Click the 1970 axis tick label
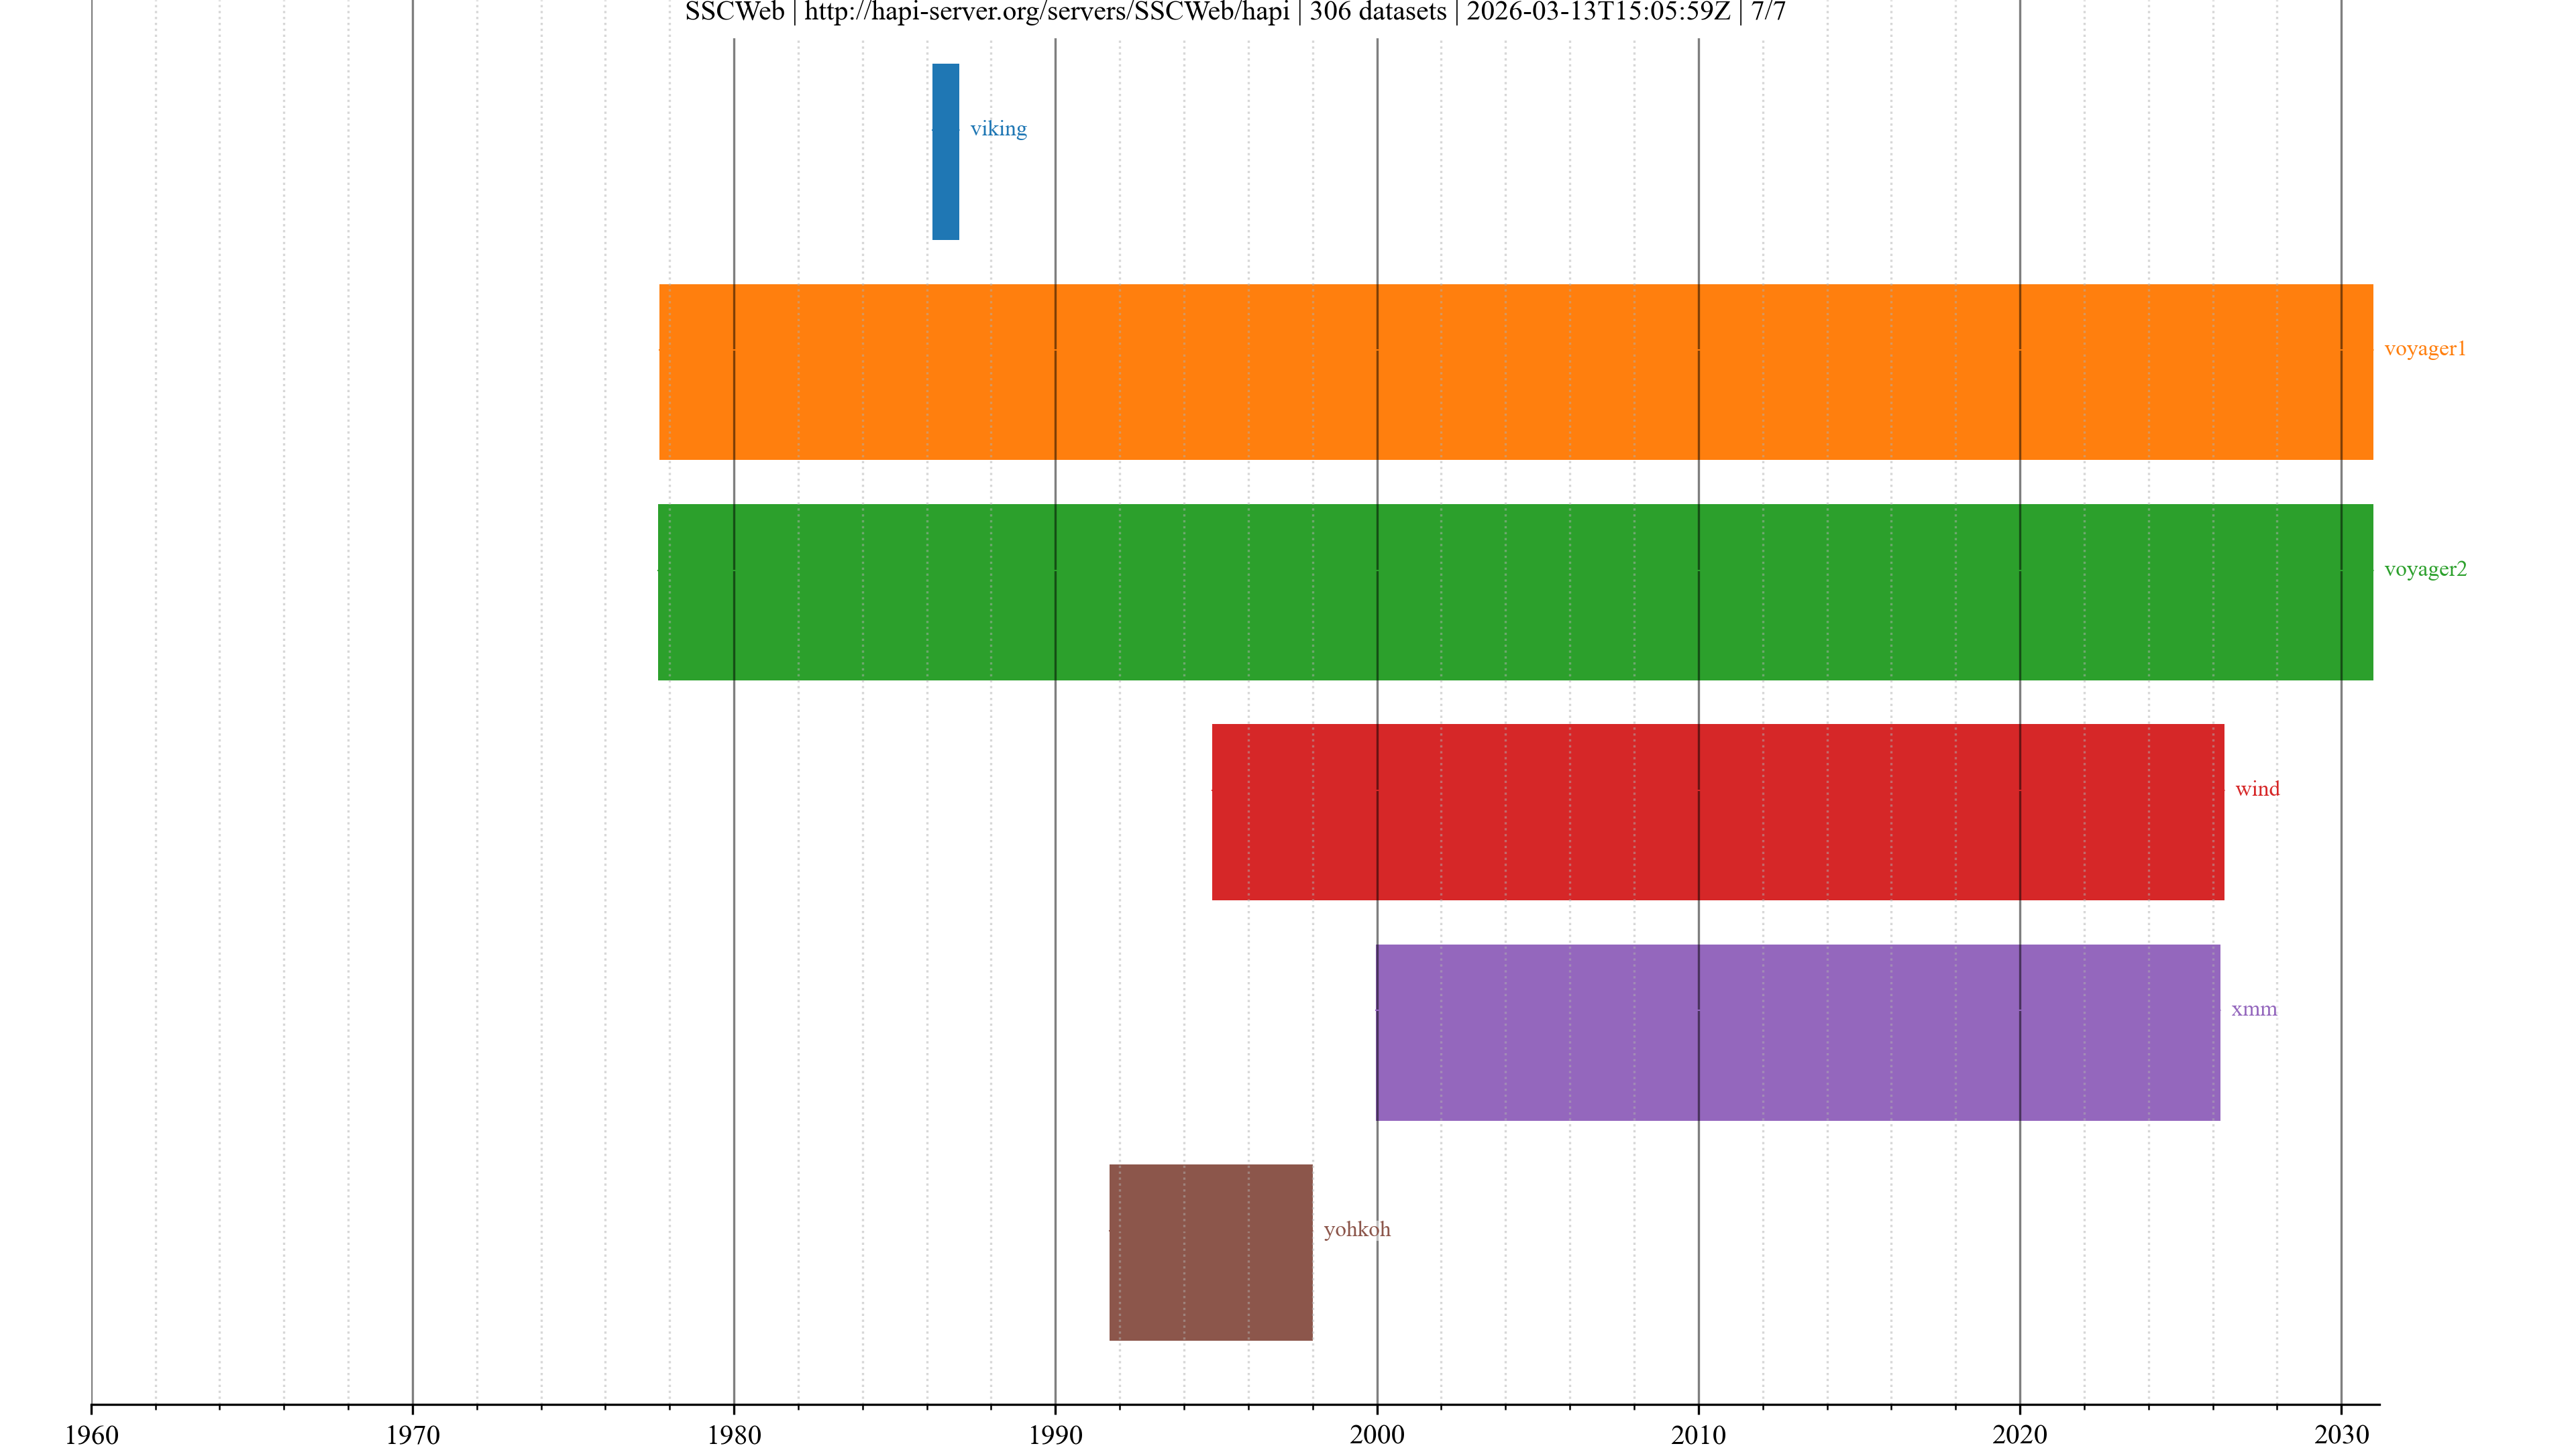Viewport: 2576px width, 1448px height. coord(412,1434)
